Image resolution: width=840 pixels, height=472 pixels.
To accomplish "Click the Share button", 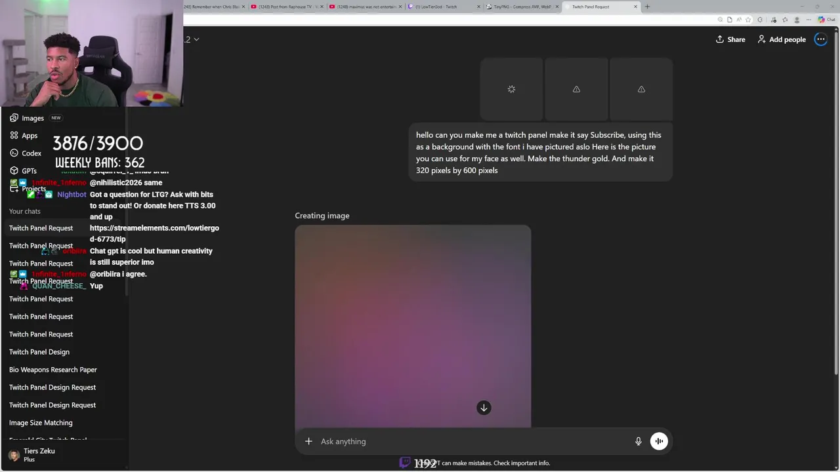I will 730,39.
